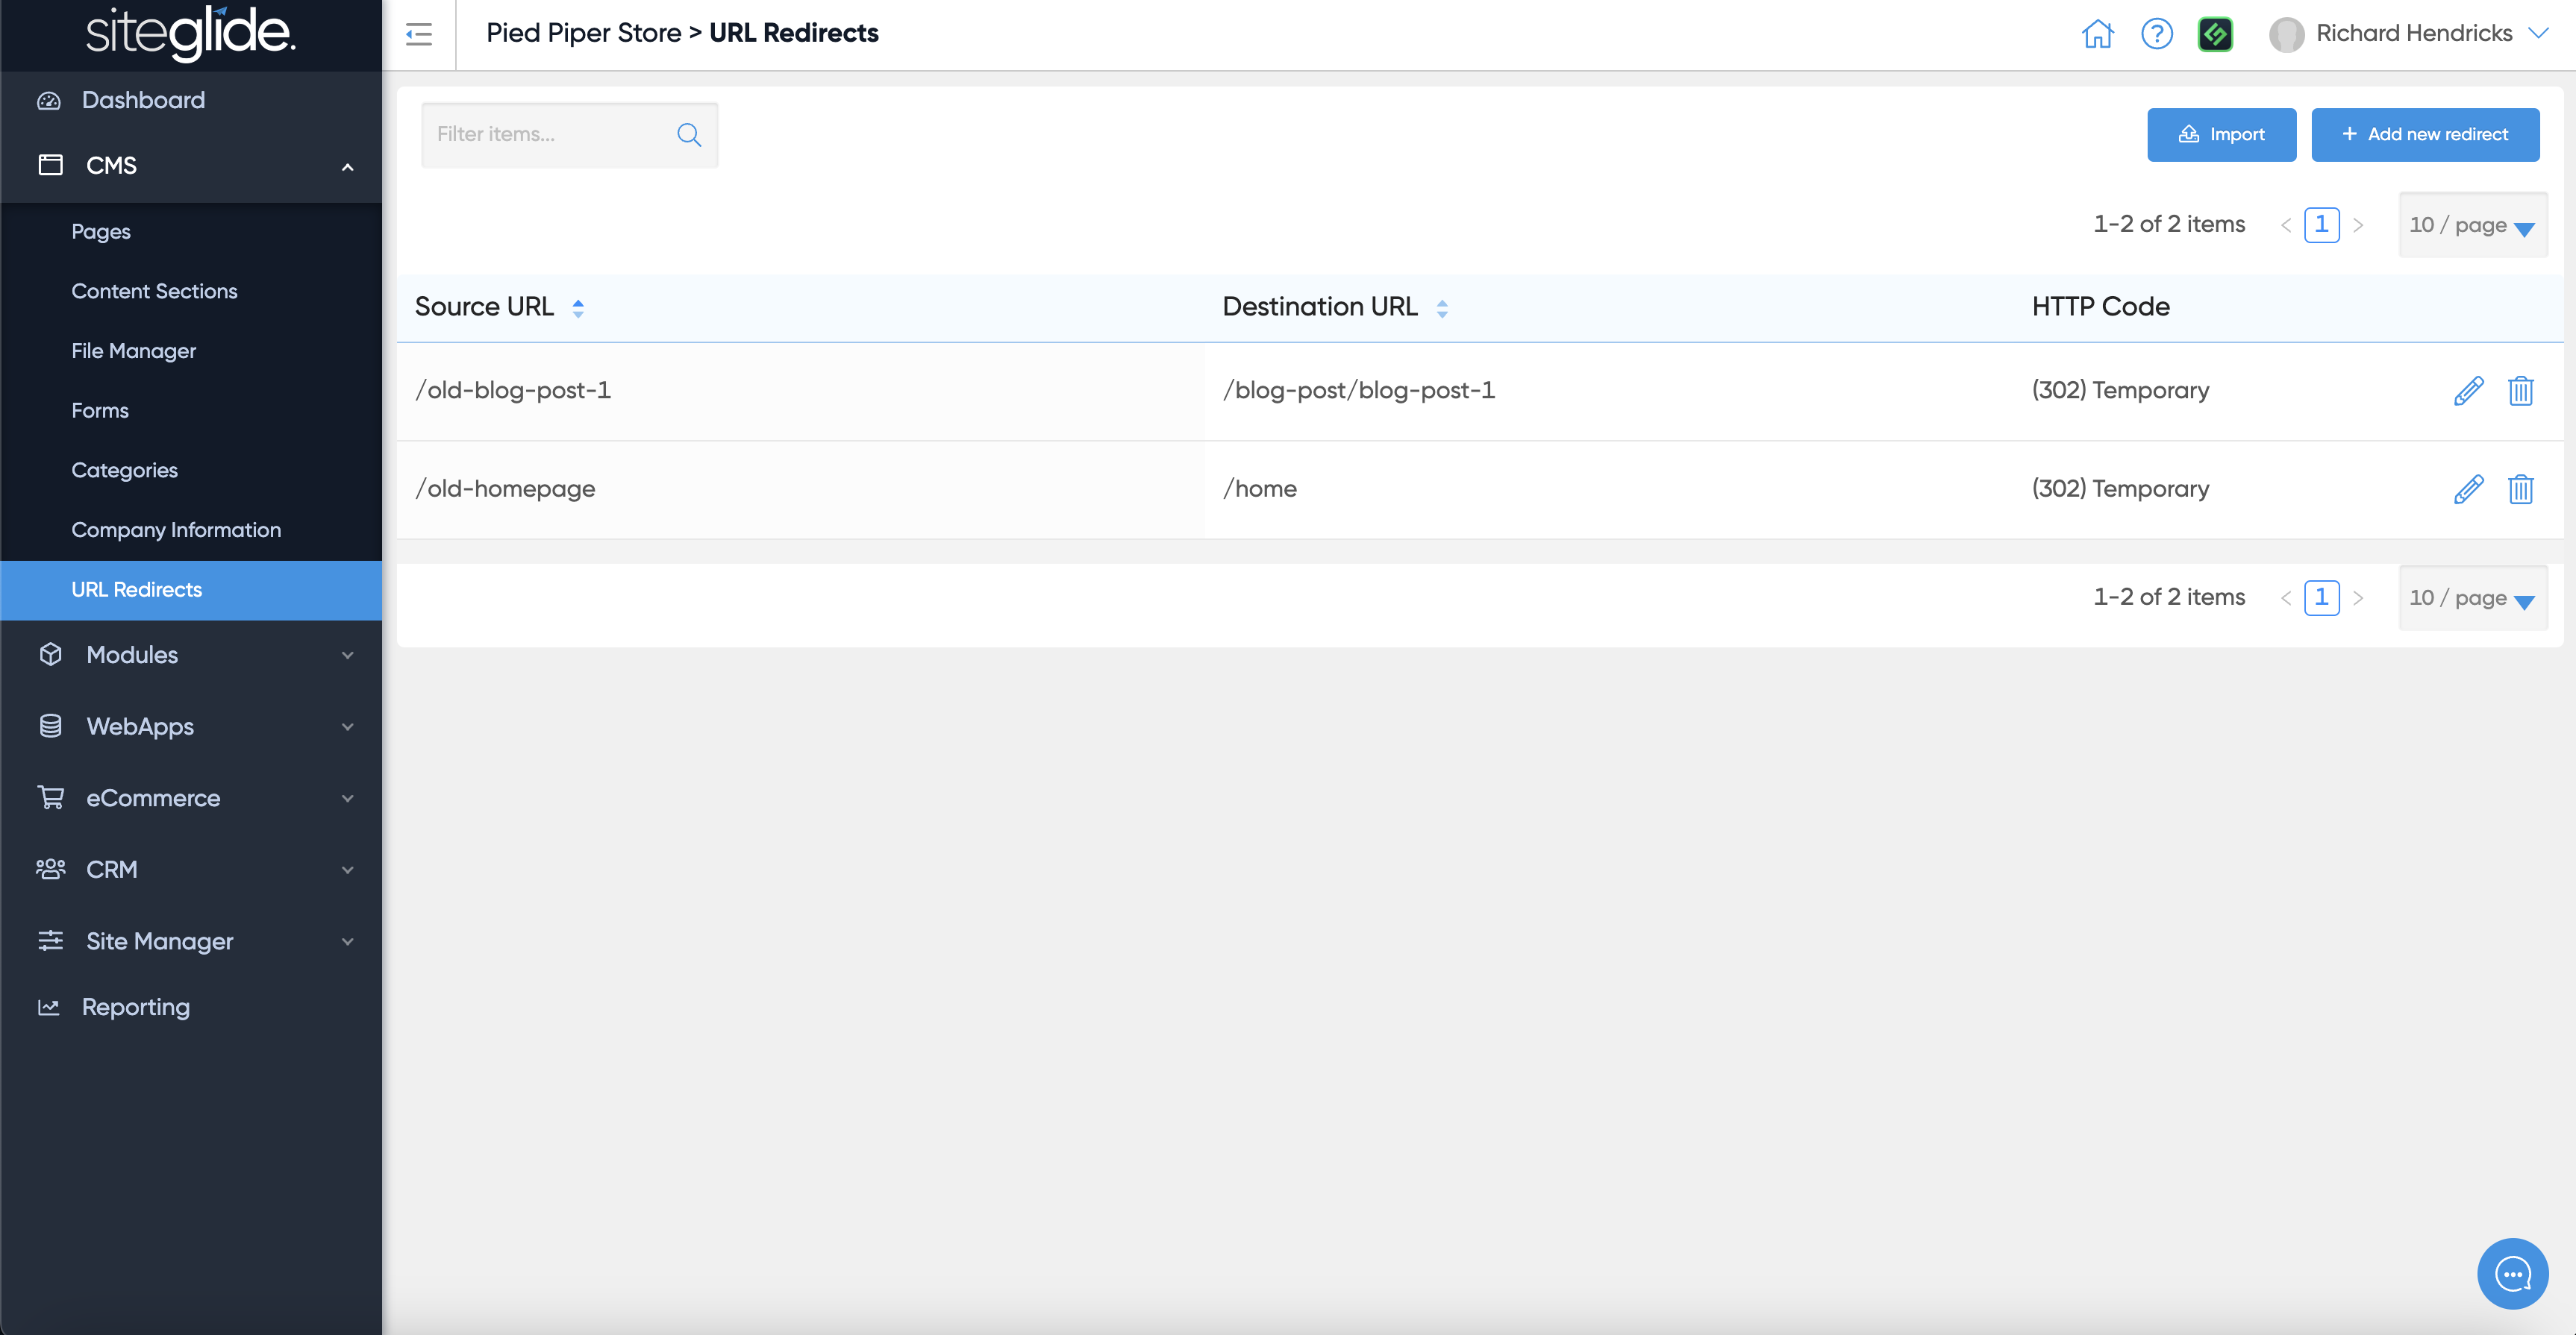Sort table by Destination URL

[1442, 308]
